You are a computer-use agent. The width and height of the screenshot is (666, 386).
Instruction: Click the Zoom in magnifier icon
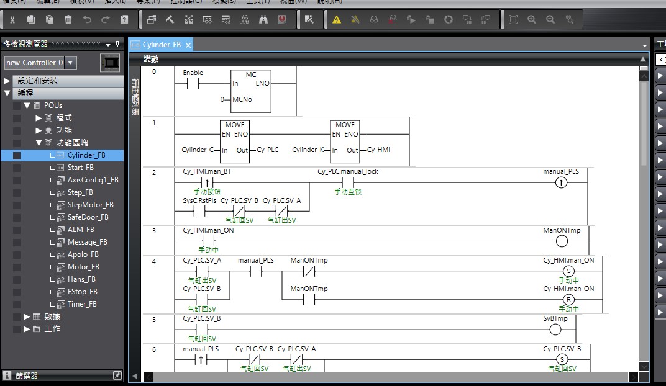point(531,20)
